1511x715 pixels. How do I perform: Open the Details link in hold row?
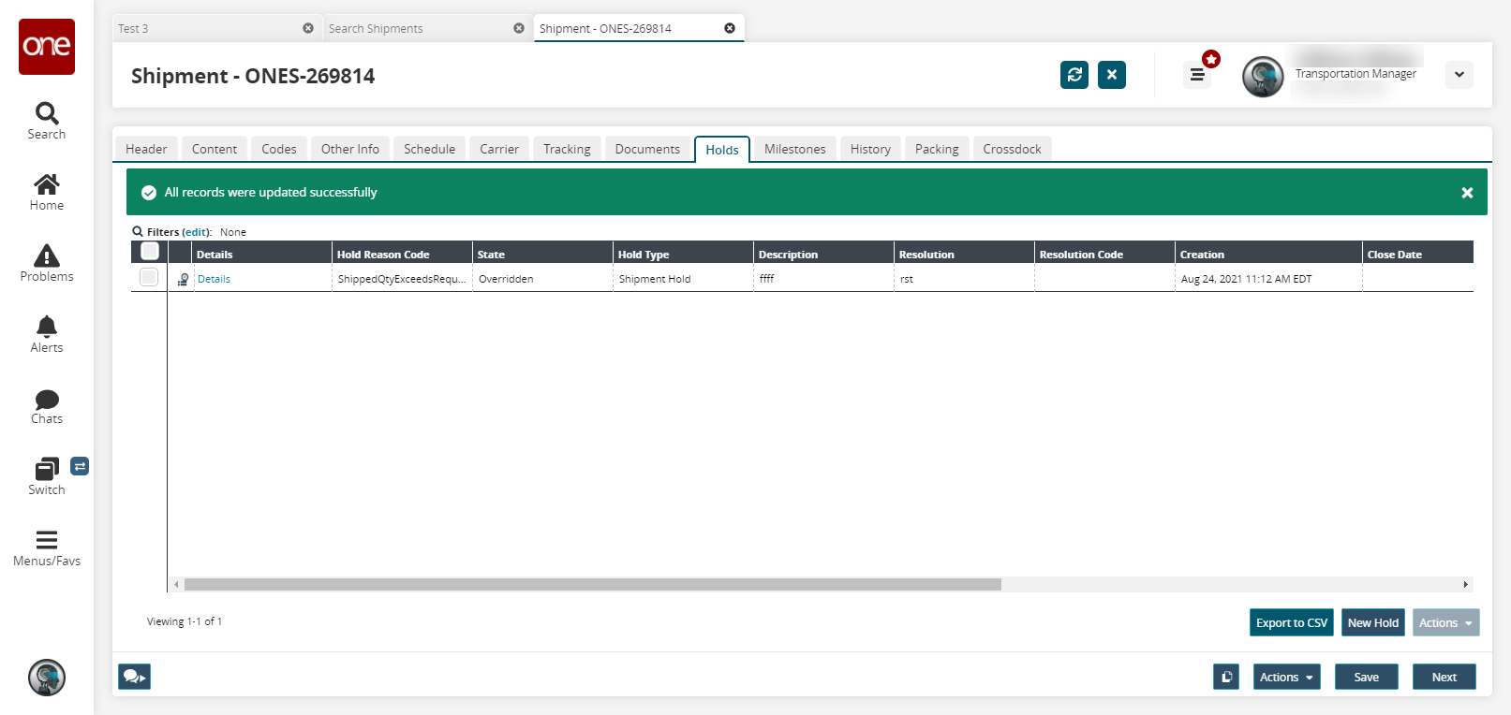214,279
